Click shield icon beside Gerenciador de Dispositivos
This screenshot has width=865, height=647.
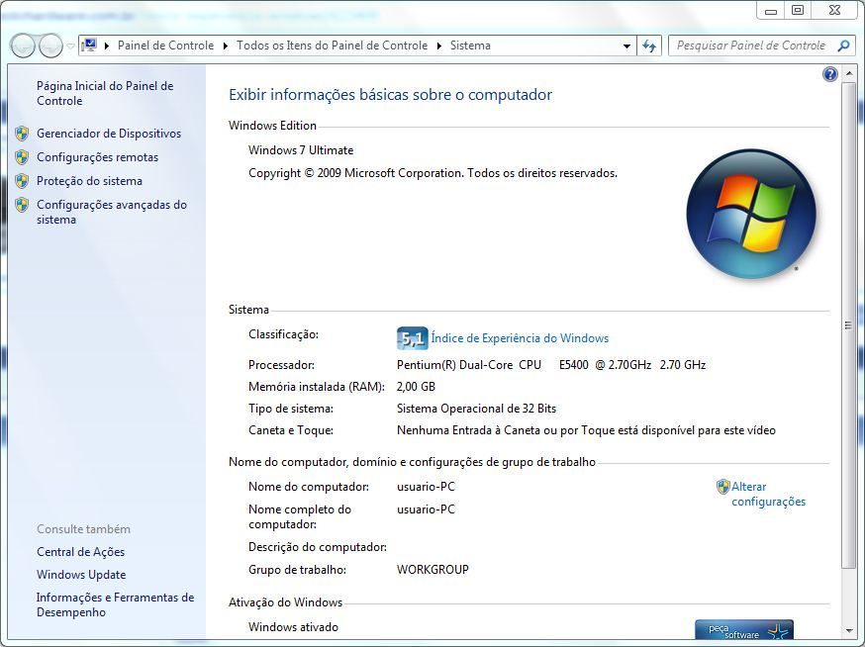[x=22, y=134]
